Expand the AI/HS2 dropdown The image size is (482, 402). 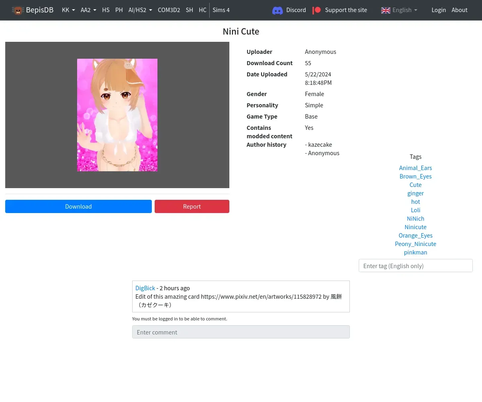tap(140, 10)
